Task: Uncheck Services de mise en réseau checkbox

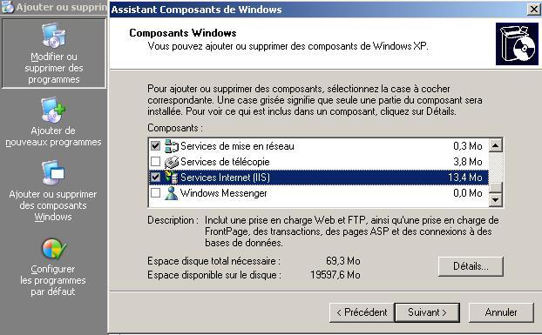Action: (156, 146)
